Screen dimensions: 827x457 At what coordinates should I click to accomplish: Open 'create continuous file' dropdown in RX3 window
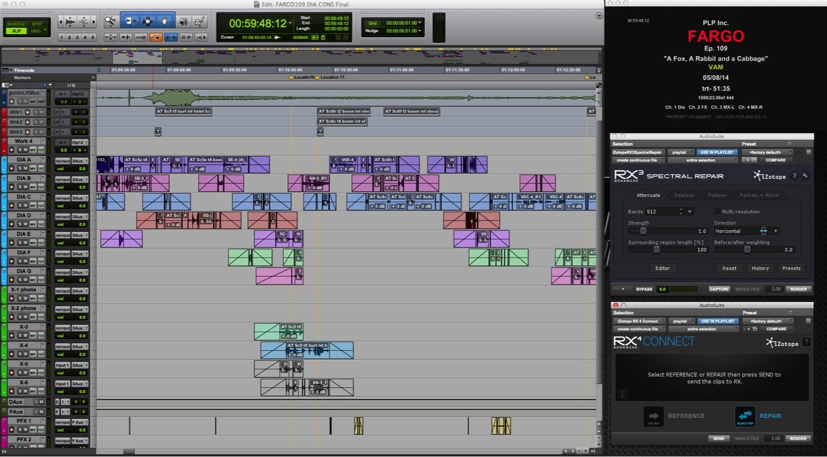pos(639,160)
